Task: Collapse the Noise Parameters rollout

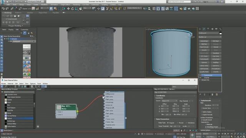Action: click(155, 119)
